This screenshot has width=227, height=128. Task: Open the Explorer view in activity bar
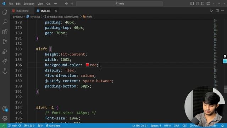point(5,12)
